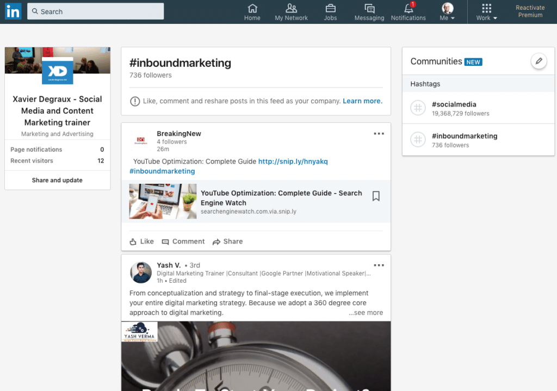View Notifications bell
Screen dimensions: 557x391
[409, 12]
